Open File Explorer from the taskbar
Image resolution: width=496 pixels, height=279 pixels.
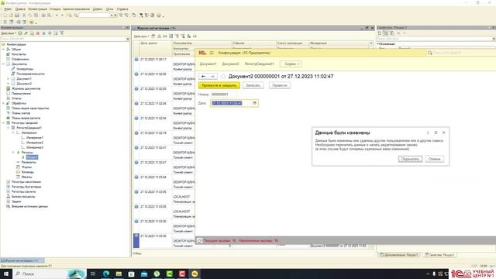point(119,274)
